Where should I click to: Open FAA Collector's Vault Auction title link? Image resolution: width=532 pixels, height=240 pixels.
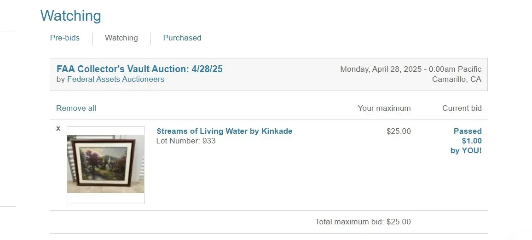139,69
